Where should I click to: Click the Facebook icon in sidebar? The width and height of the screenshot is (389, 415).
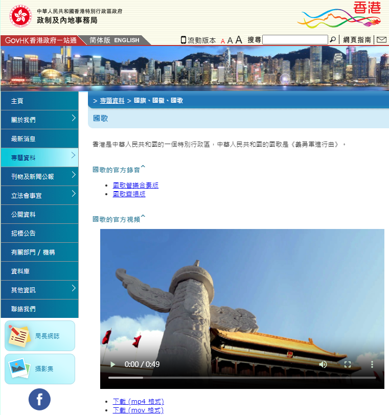point(39,399)
